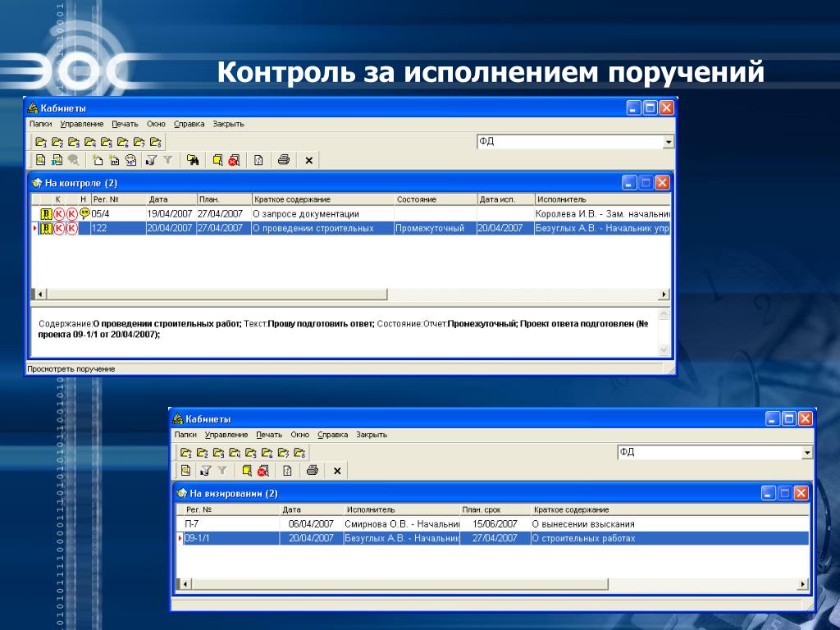Sort by Состояние column header
Image resolution: width=840 pixels, height=630 pixels.
click(x=436, y=199)
